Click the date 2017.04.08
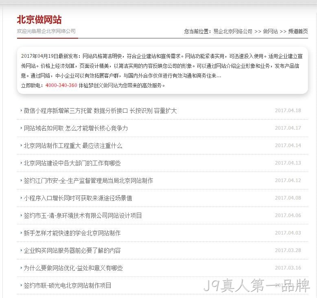Image resolution: width=317 pixels, height=298 pixels. tap(288, 198)
